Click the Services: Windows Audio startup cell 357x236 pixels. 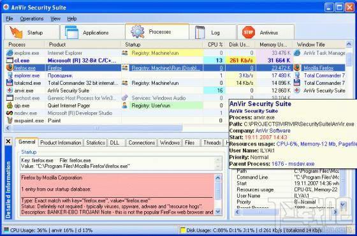pos(162,98)
